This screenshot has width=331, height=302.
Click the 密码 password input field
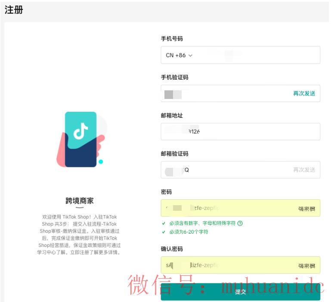[241, 208]
